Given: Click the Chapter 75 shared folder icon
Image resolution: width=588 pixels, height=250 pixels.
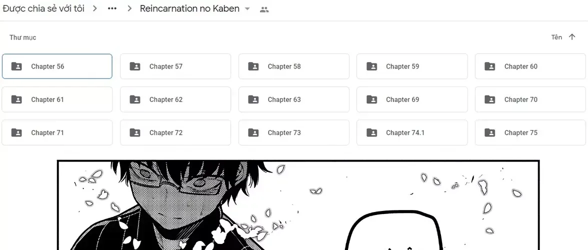Looking at the screenshot, I should (x=490, y=132).
